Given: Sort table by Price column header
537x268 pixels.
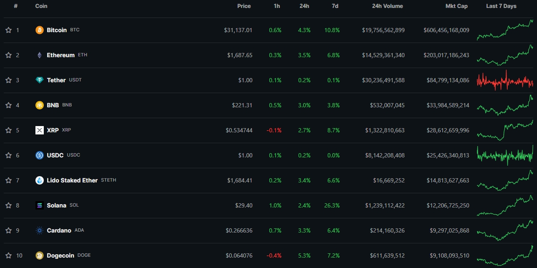Looking at the screenshot, I should [x=244, y=6].
